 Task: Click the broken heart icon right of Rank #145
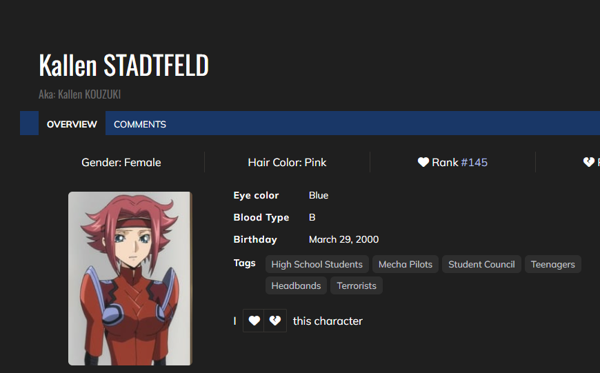588,163
